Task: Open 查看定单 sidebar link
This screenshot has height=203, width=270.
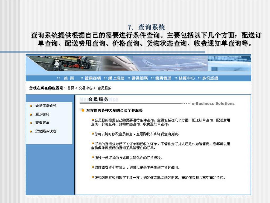Action: click(42, 123)
